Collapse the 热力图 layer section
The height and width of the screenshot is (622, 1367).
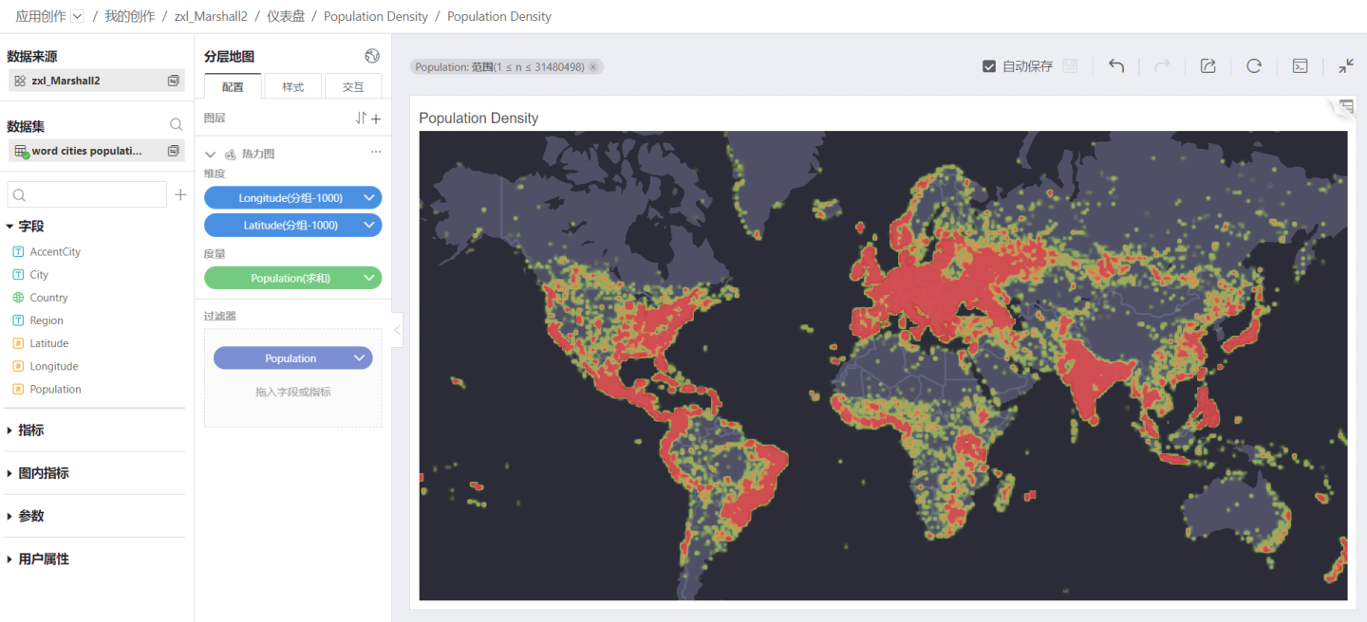tap(211, 154)
